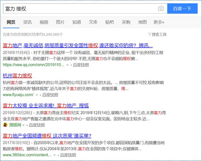
Task: Open the 文库 tab
Action: click(x=93, y=22)
